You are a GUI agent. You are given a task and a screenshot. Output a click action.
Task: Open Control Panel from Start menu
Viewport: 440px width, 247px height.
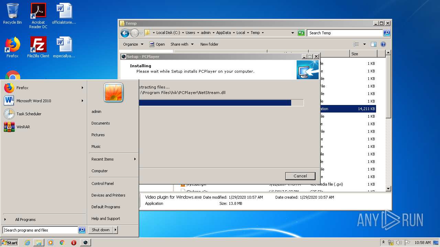[102, 184]
